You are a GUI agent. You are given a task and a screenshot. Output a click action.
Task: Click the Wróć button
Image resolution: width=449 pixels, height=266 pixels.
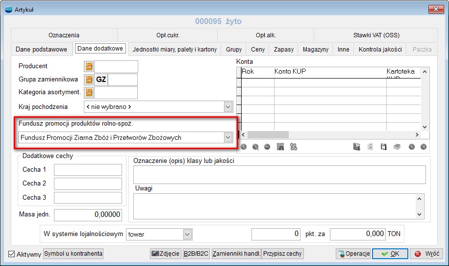(426, 254)
